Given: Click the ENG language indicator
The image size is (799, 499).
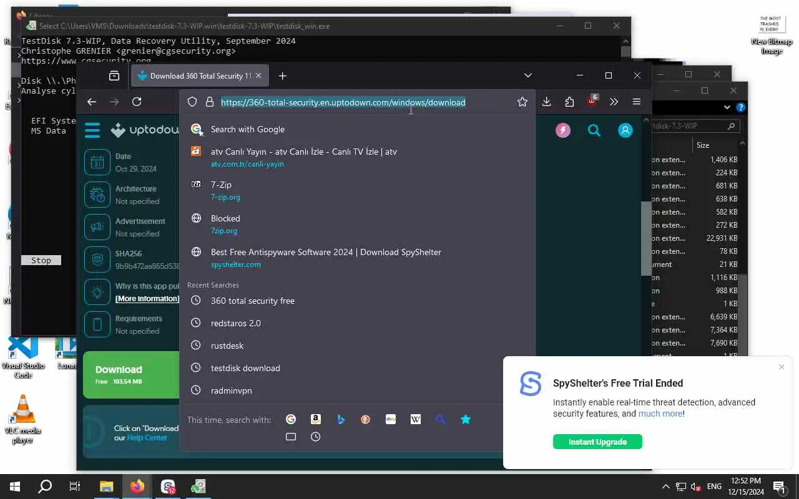Looking at the screenshot, I should coord(715,487).
